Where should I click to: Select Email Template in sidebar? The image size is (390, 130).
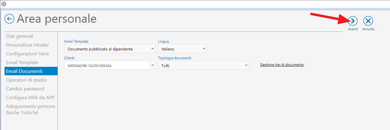point(22,63)
